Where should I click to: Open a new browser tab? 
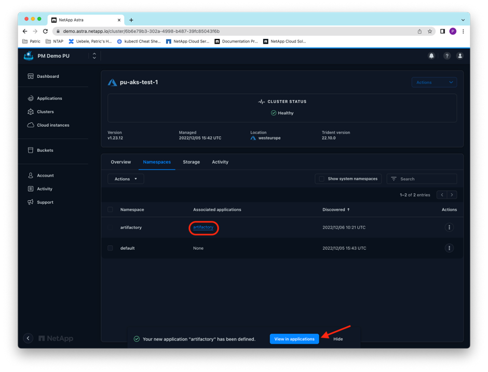tap(131, 20)
